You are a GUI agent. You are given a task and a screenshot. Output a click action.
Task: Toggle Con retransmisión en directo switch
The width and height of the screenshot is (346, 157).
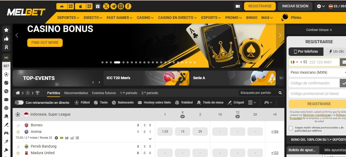19,102
